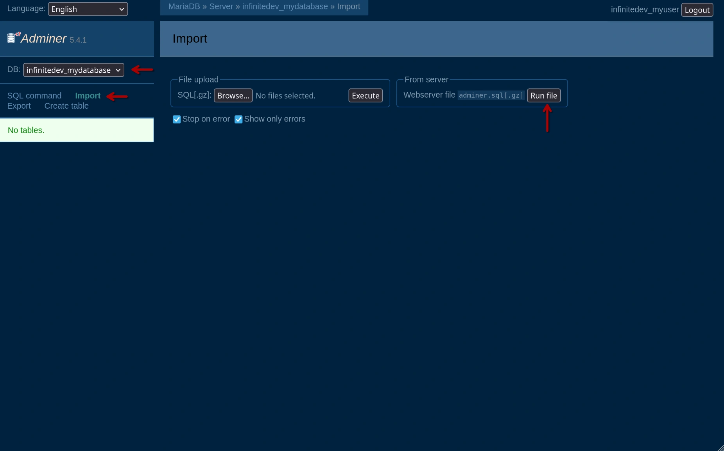Go to the Export page
The height and width of the screenshot is (451, 724).
pos(19,106)
